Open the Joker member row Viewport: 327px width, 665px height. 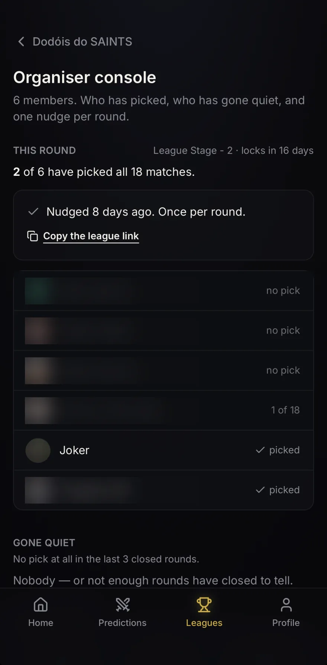[x=163, y=450]
